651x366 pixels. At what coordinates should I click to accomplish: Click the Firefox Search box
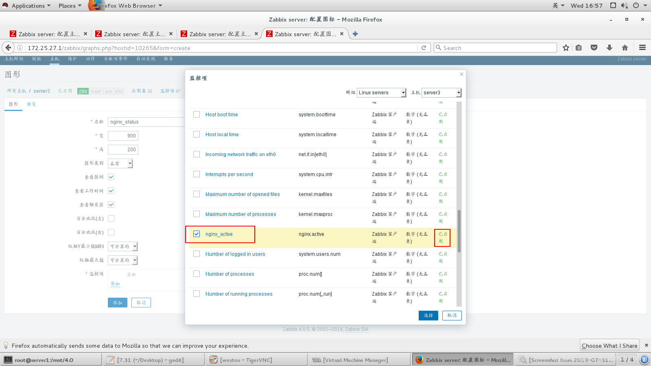point(495,48)
